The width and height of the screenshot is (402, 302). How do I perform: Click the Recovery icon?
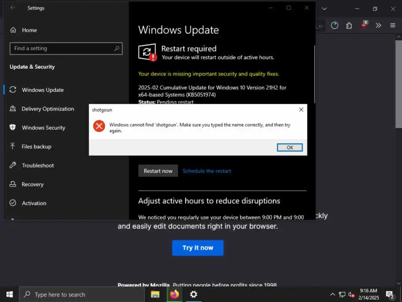tap(13, 184)
